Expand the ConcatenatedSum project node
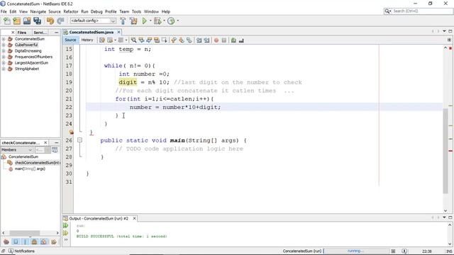The height and width of the screenshot is (255, 454). coord(4,39)
